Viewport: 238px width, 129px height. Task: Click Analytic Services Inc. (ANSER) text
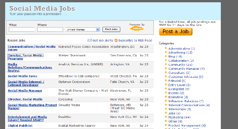click(80, 64)
